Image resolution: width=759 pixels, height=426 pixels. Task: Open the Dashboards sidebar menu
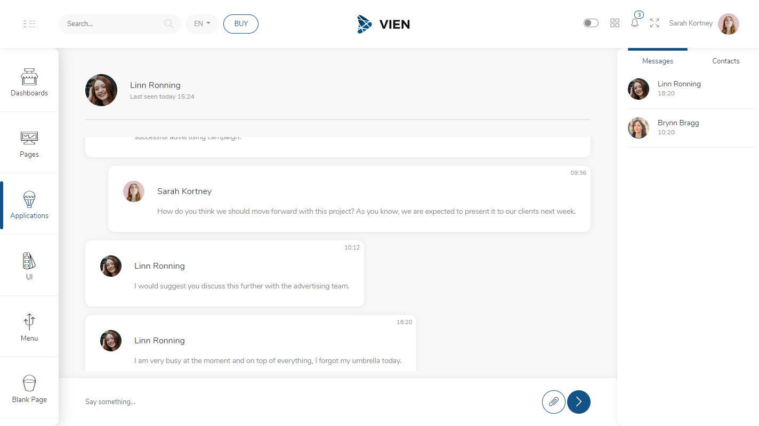(29, 82)
